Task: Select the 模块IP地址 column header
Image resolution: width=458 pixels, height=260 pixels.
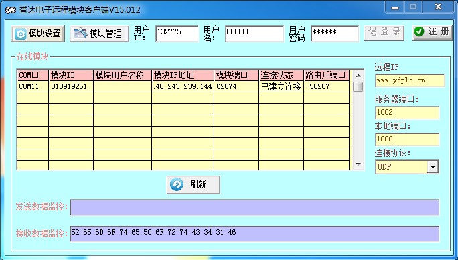Action: 183,76
